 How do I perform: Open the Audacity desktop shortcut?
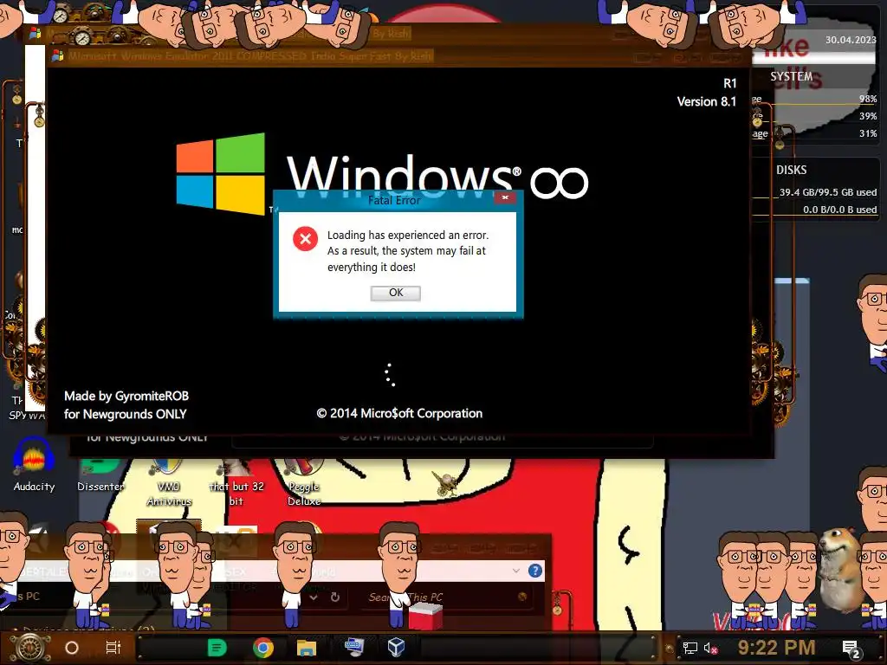point(34,465)
